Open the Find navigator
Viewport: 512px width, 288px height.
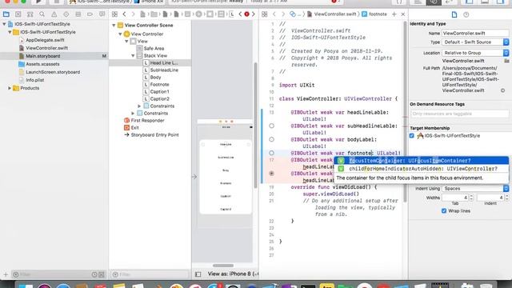tap(42, 14)
